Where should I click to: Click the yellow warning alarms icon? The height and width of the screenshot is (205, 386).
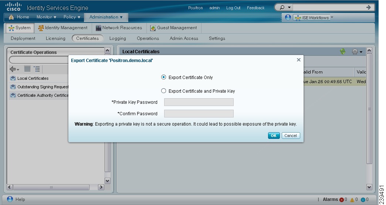[352, 199]
